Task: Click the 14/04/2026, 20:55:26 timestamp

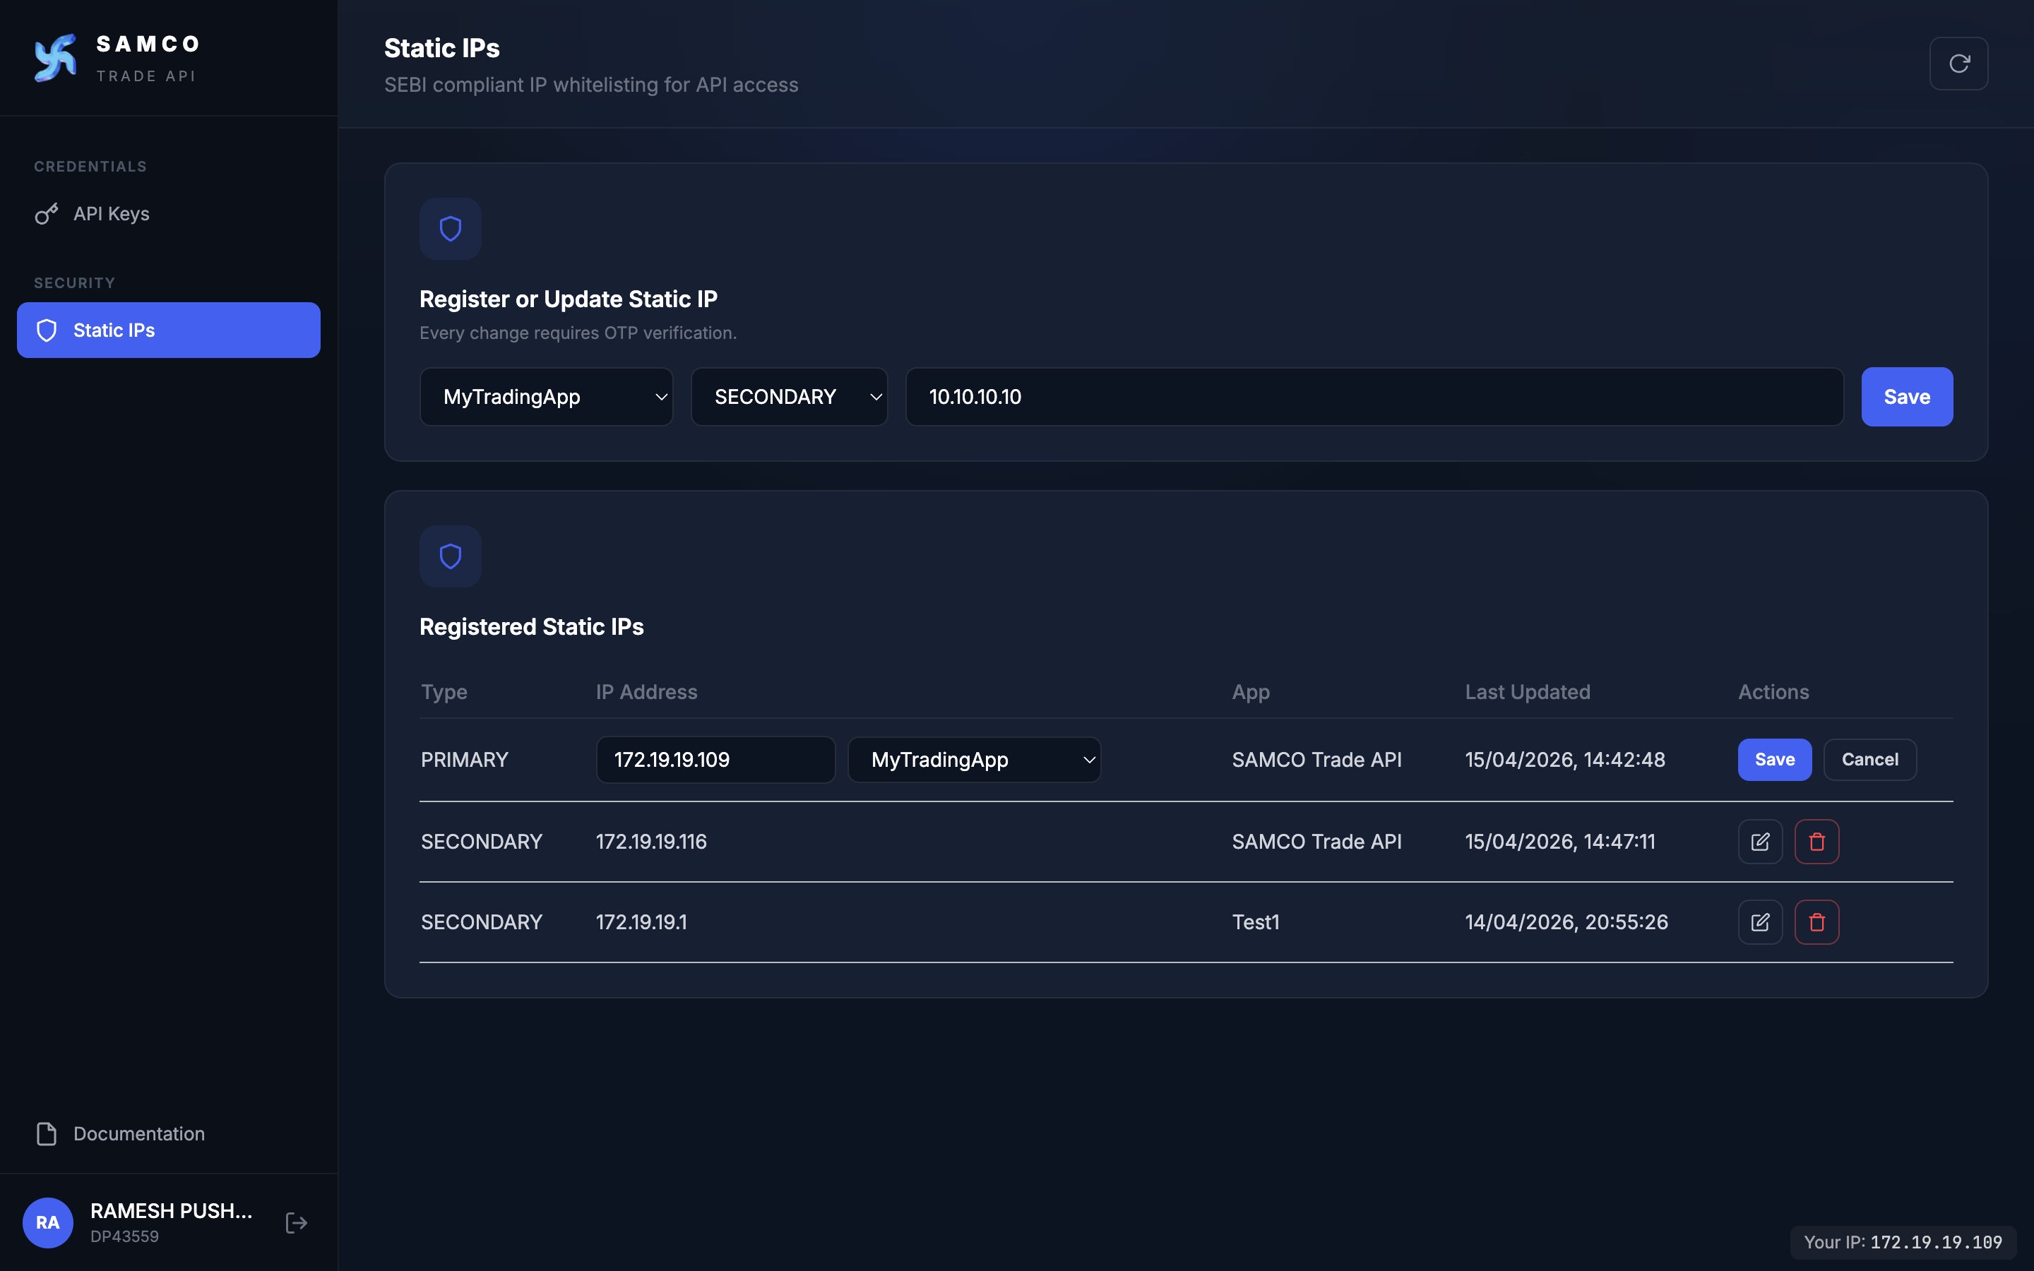Action: click(x=1566, y=922)
